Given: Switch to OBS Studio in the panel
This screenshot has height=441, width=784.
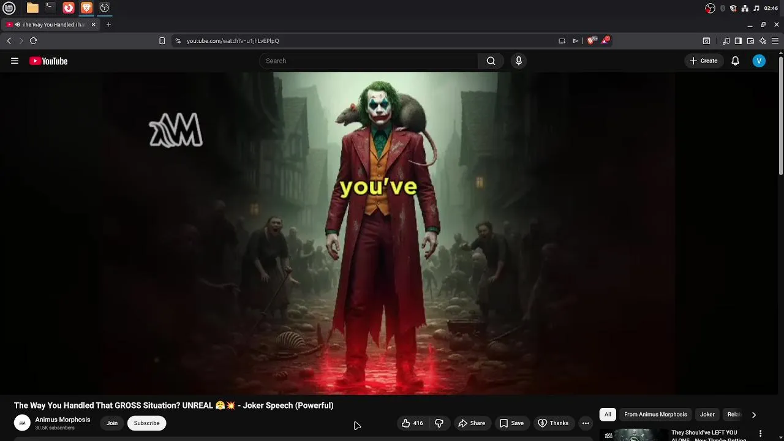Looking at the screenshot, I should point(105,8).
